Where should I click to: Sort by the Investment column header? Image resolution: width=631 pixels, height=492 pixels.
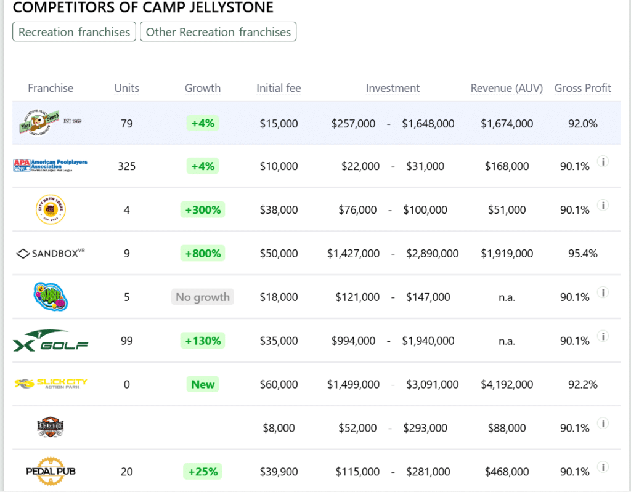coord(393,87)
